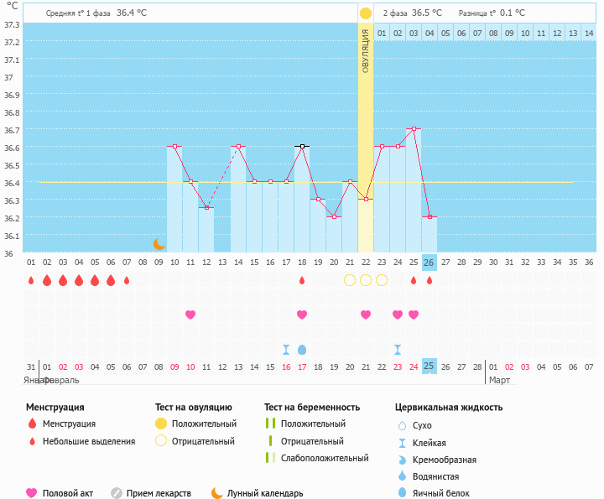Click the 36.7 temperature point on day 25

(x=414, y=129)
